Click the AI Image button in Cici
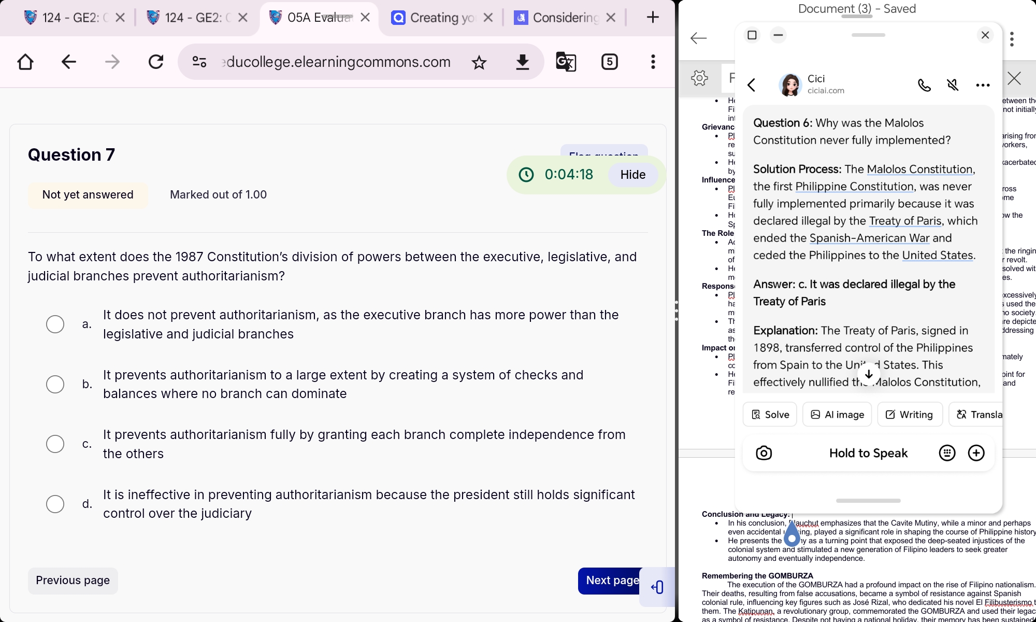This screenshot has width=1036, height=622. pos(837,415)
